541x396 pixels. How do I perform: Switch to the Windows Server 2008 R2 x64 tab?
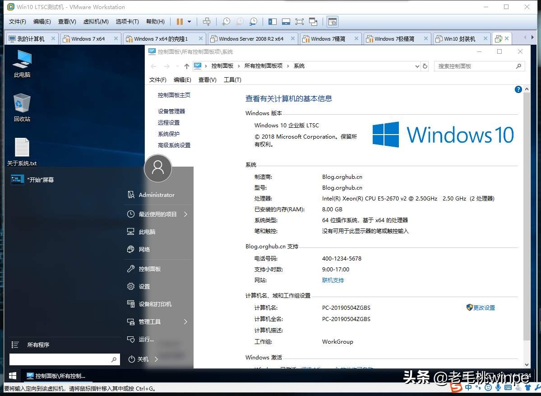(x=253, y=39)
